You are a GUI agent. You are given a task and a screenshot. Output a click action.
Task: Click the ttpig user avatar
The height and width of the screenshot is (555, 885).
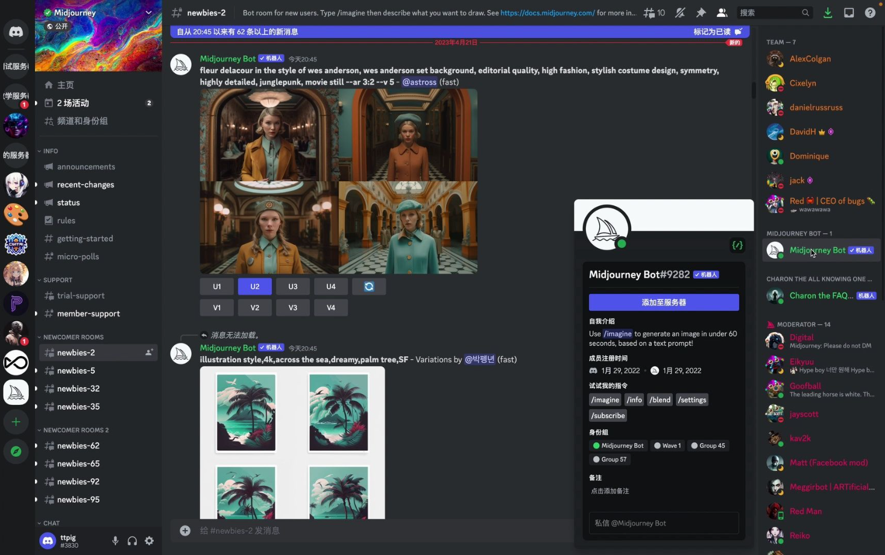click(48, 541)
